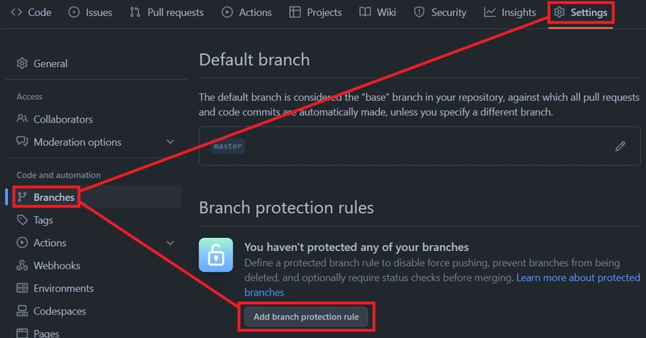
Task: Switch to the Pull requests tab
Action: [x=166, y=13]
